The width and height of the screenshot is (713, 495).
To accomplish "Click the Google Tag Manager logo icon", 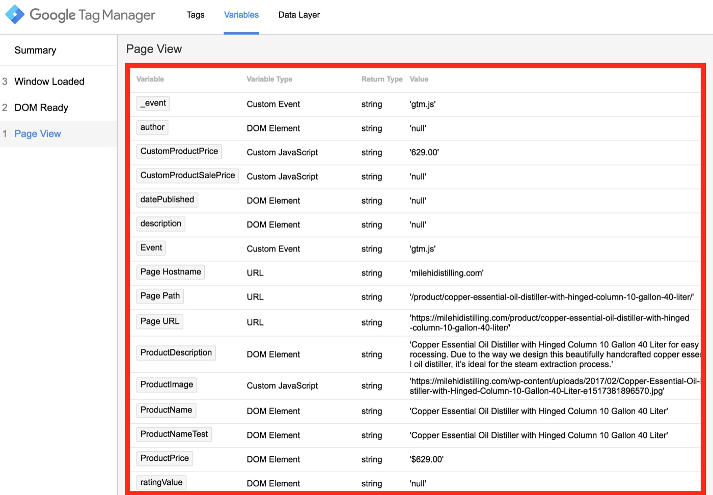I will coord(15,14).
